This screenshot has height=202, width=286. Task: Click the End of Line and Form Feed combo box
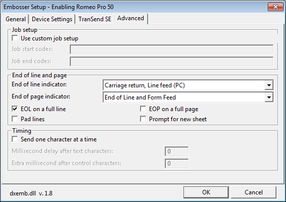click(x=188, y=97)
